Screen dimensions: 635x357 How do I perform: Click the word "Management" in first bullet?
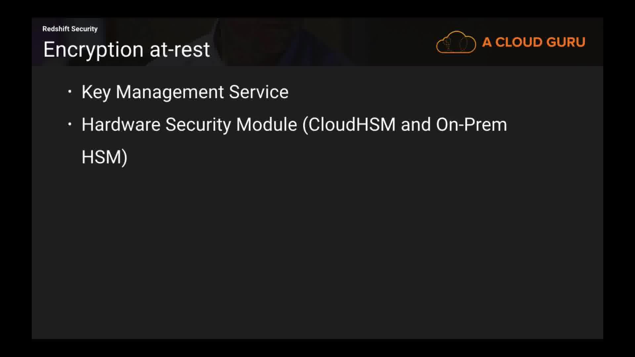[170, 92]
